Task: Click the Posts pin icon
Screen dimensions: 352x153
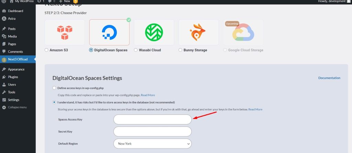Action: (4, 29)
